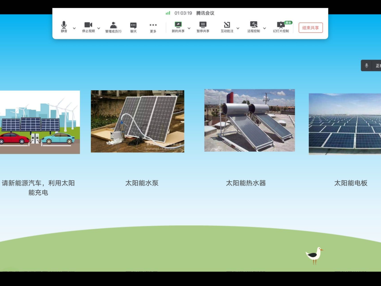Click the meeting timer 01:03:19
This screenshot has width=381, height=286.
point(183,13)
